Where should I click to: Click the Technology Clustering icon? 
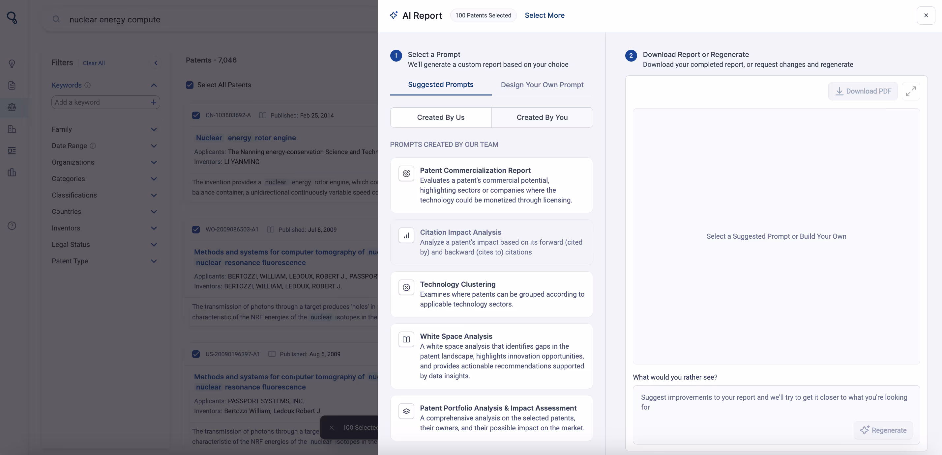point(406,287)
